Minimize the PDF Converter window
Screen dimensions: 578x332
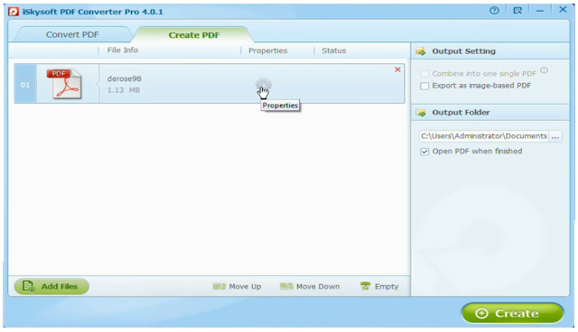point(540,11)
